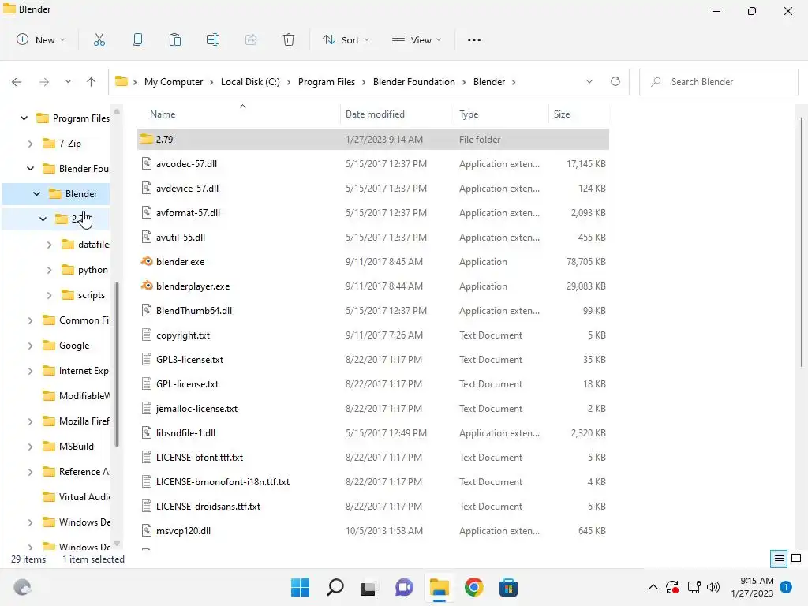Open Microsoft Store from the taskbar
The height and width of the screenshot is (606, 808).
[508, 587]
